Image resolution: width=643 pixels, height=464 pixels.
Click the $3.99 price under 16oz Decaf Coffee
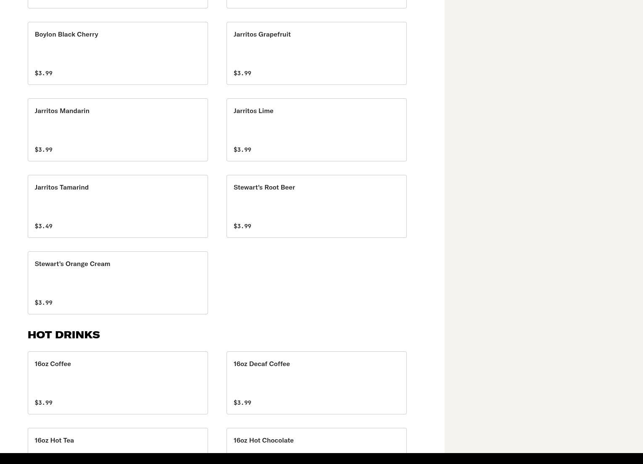tap(242, 403)
